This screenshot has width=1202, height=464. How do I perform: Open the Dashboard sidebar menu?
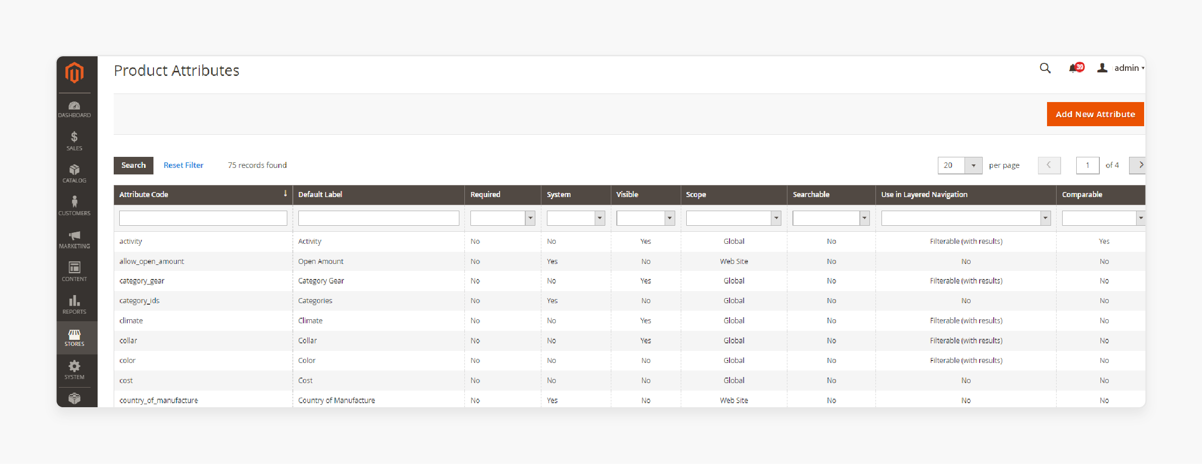[x=74, y=110]
